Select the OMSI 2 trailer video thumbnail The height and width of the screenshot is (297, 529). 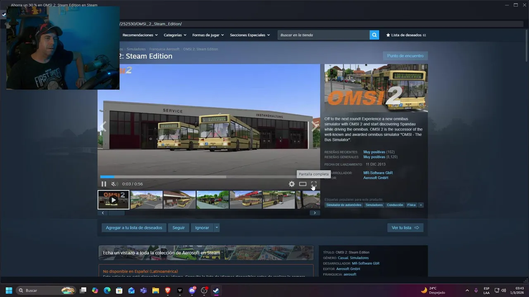coord(113,200)
